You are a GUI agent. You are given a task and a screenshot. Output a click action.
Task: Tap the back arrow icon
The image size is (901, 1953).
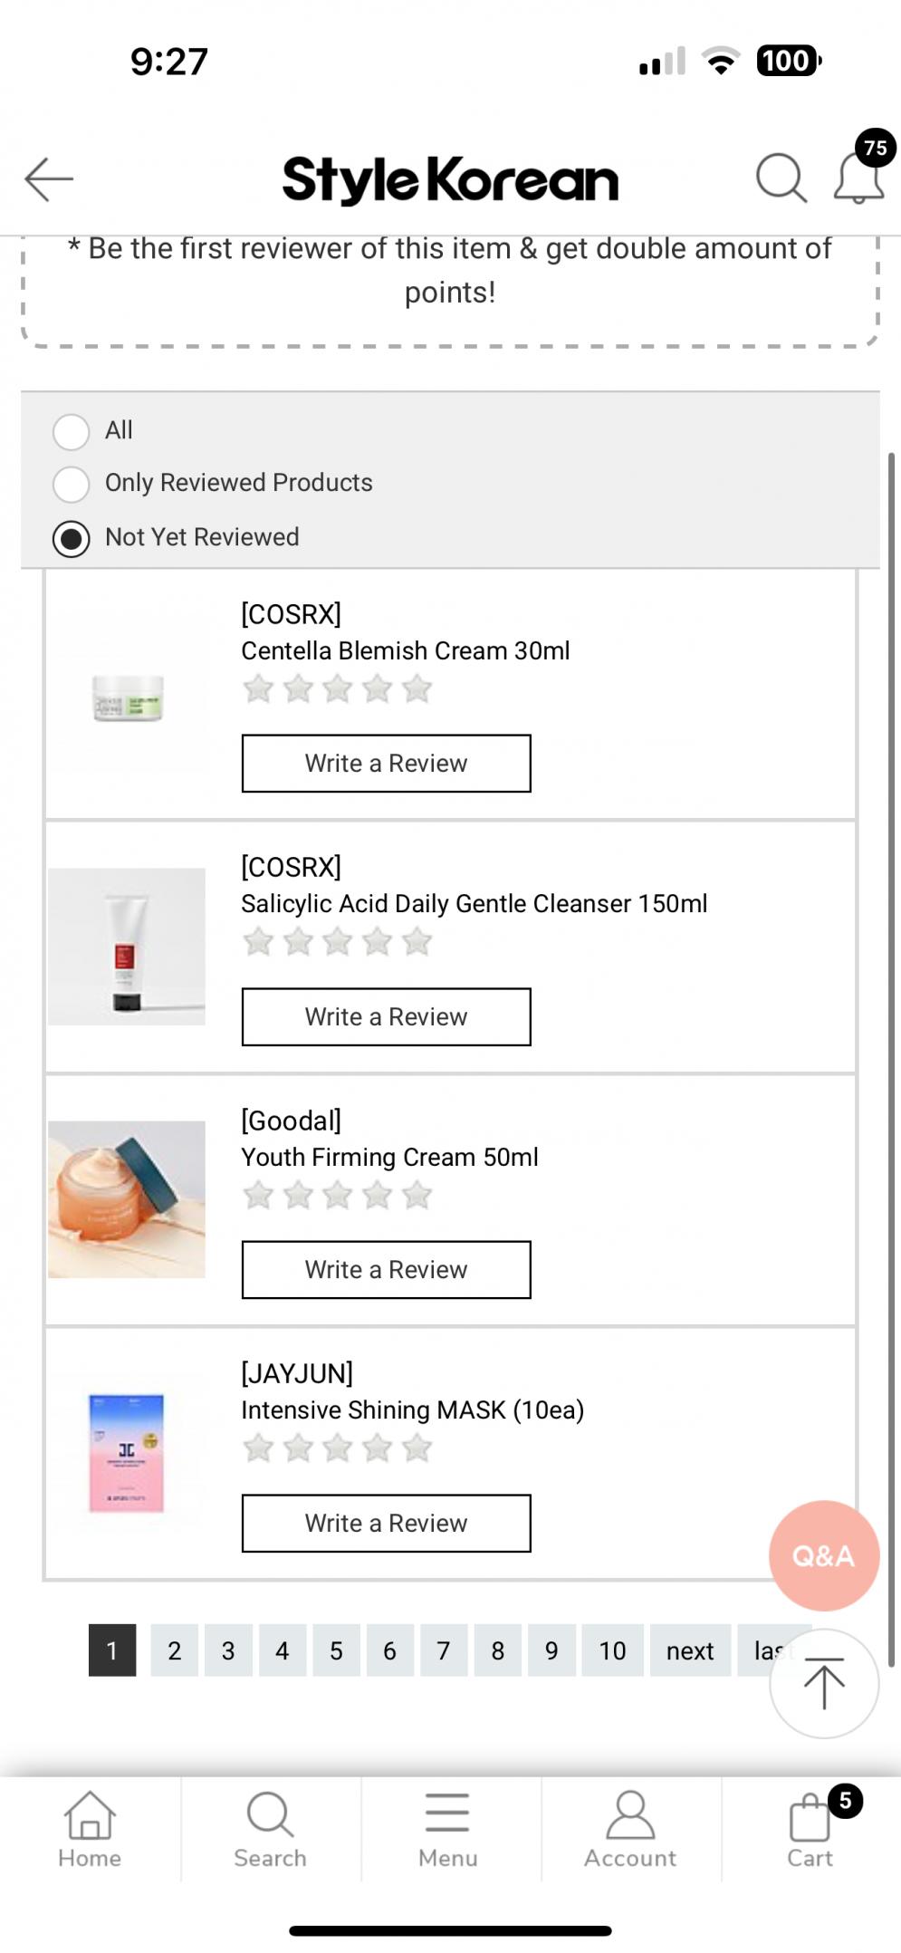point(49,178)
